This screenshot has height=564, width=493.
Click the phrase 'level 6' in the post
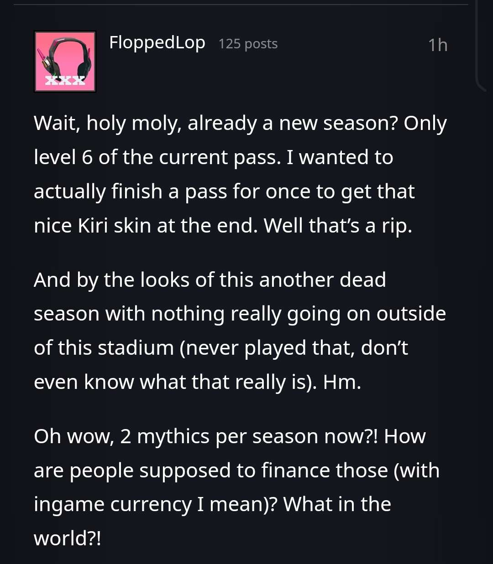click(63, 157)
